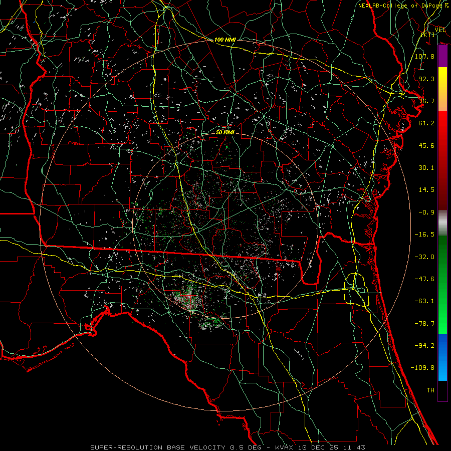Click the TH legend label
This screenshot has height=451, width=451.
tap(430, 390)
